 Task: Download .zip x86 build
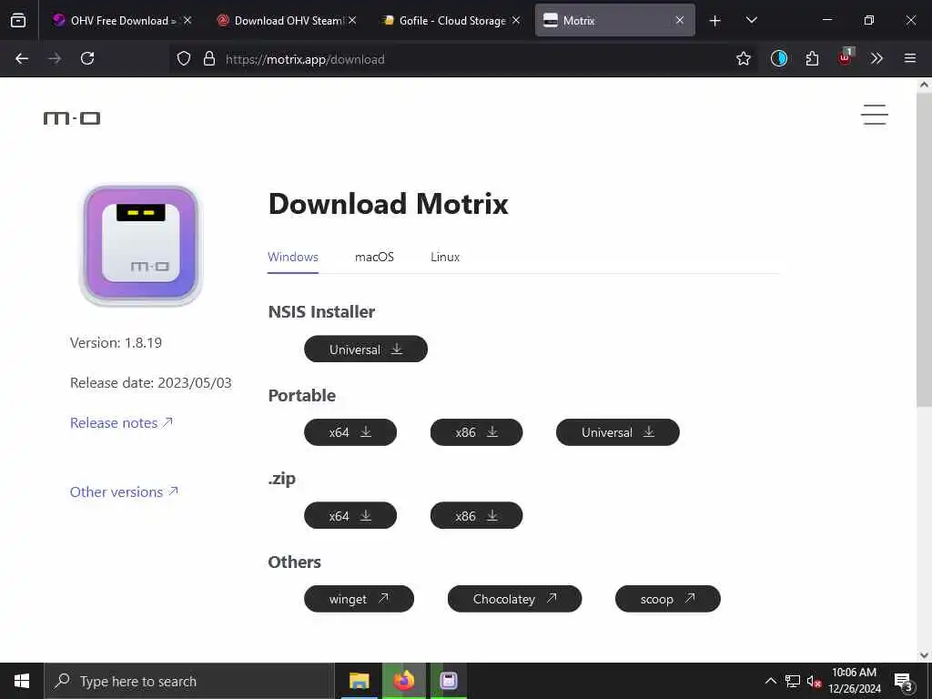476,515
